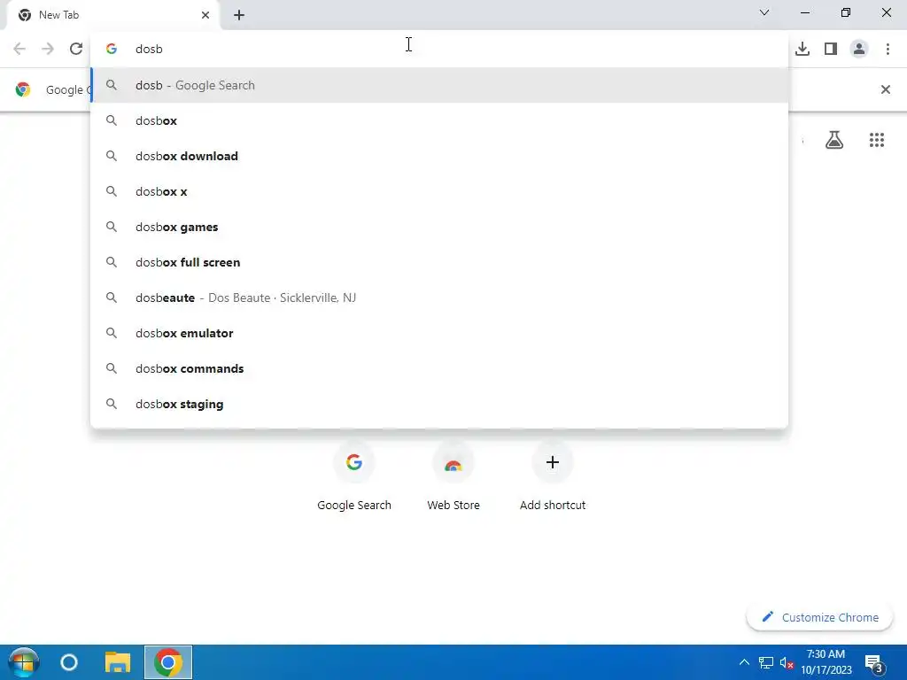Image resolution: width=907 pixels, height=680 pixels.
Task: Pick the 'dosbox commands' suggestion
Action: (439, 368)
